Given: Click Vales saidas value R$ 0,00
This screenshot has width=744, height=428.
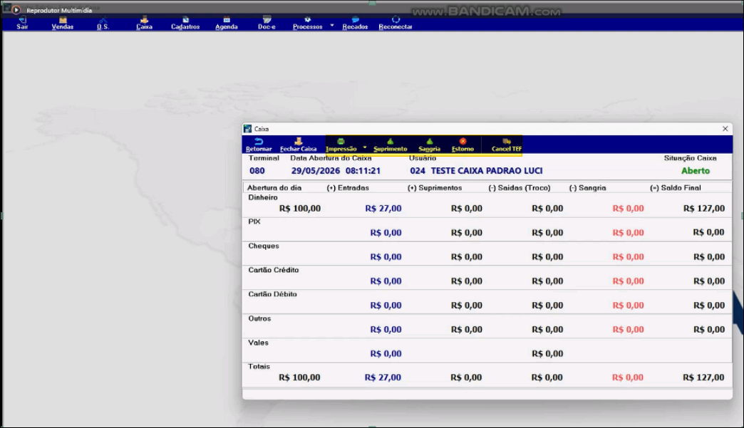Looking at the screenshot, I should [547, 353].
